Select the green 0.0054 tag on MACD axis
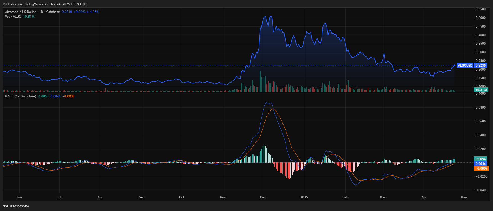The width and height of the screenshot is (493, 211). (481, 159)
